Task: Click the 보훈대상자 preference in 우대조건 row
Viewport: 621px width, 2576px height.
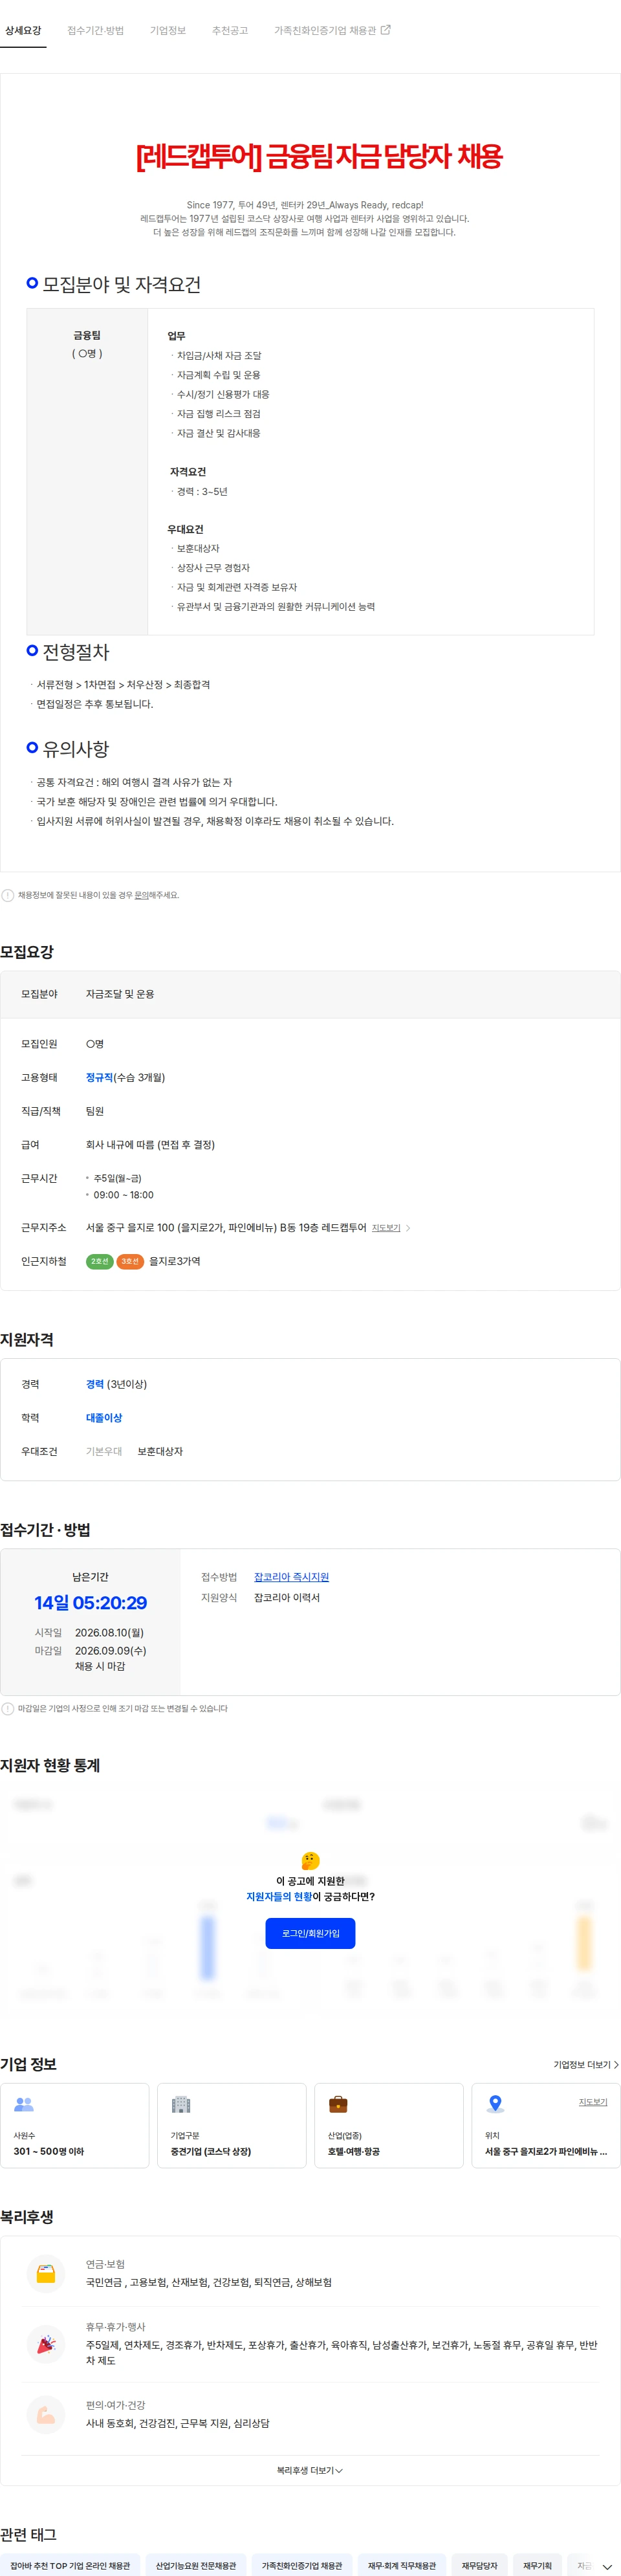Action: coord(160,1452)
